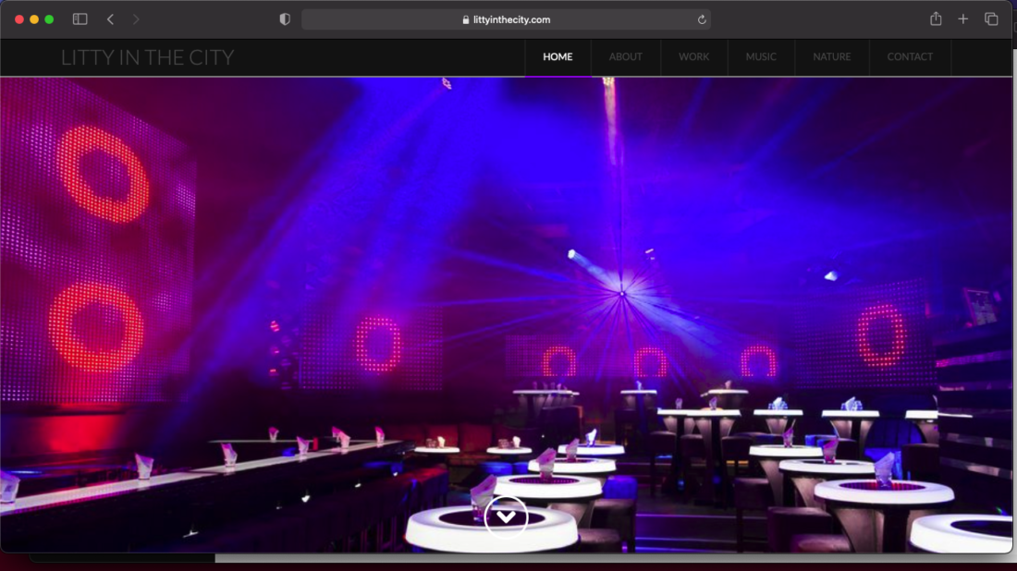The image size is (1017, 571).
Task: Open the NATURE menu item
Action: coord(831,57)
